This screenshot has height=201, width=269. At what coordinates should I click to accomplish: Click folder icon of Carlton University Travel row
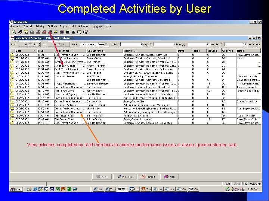tap(12, 62)
